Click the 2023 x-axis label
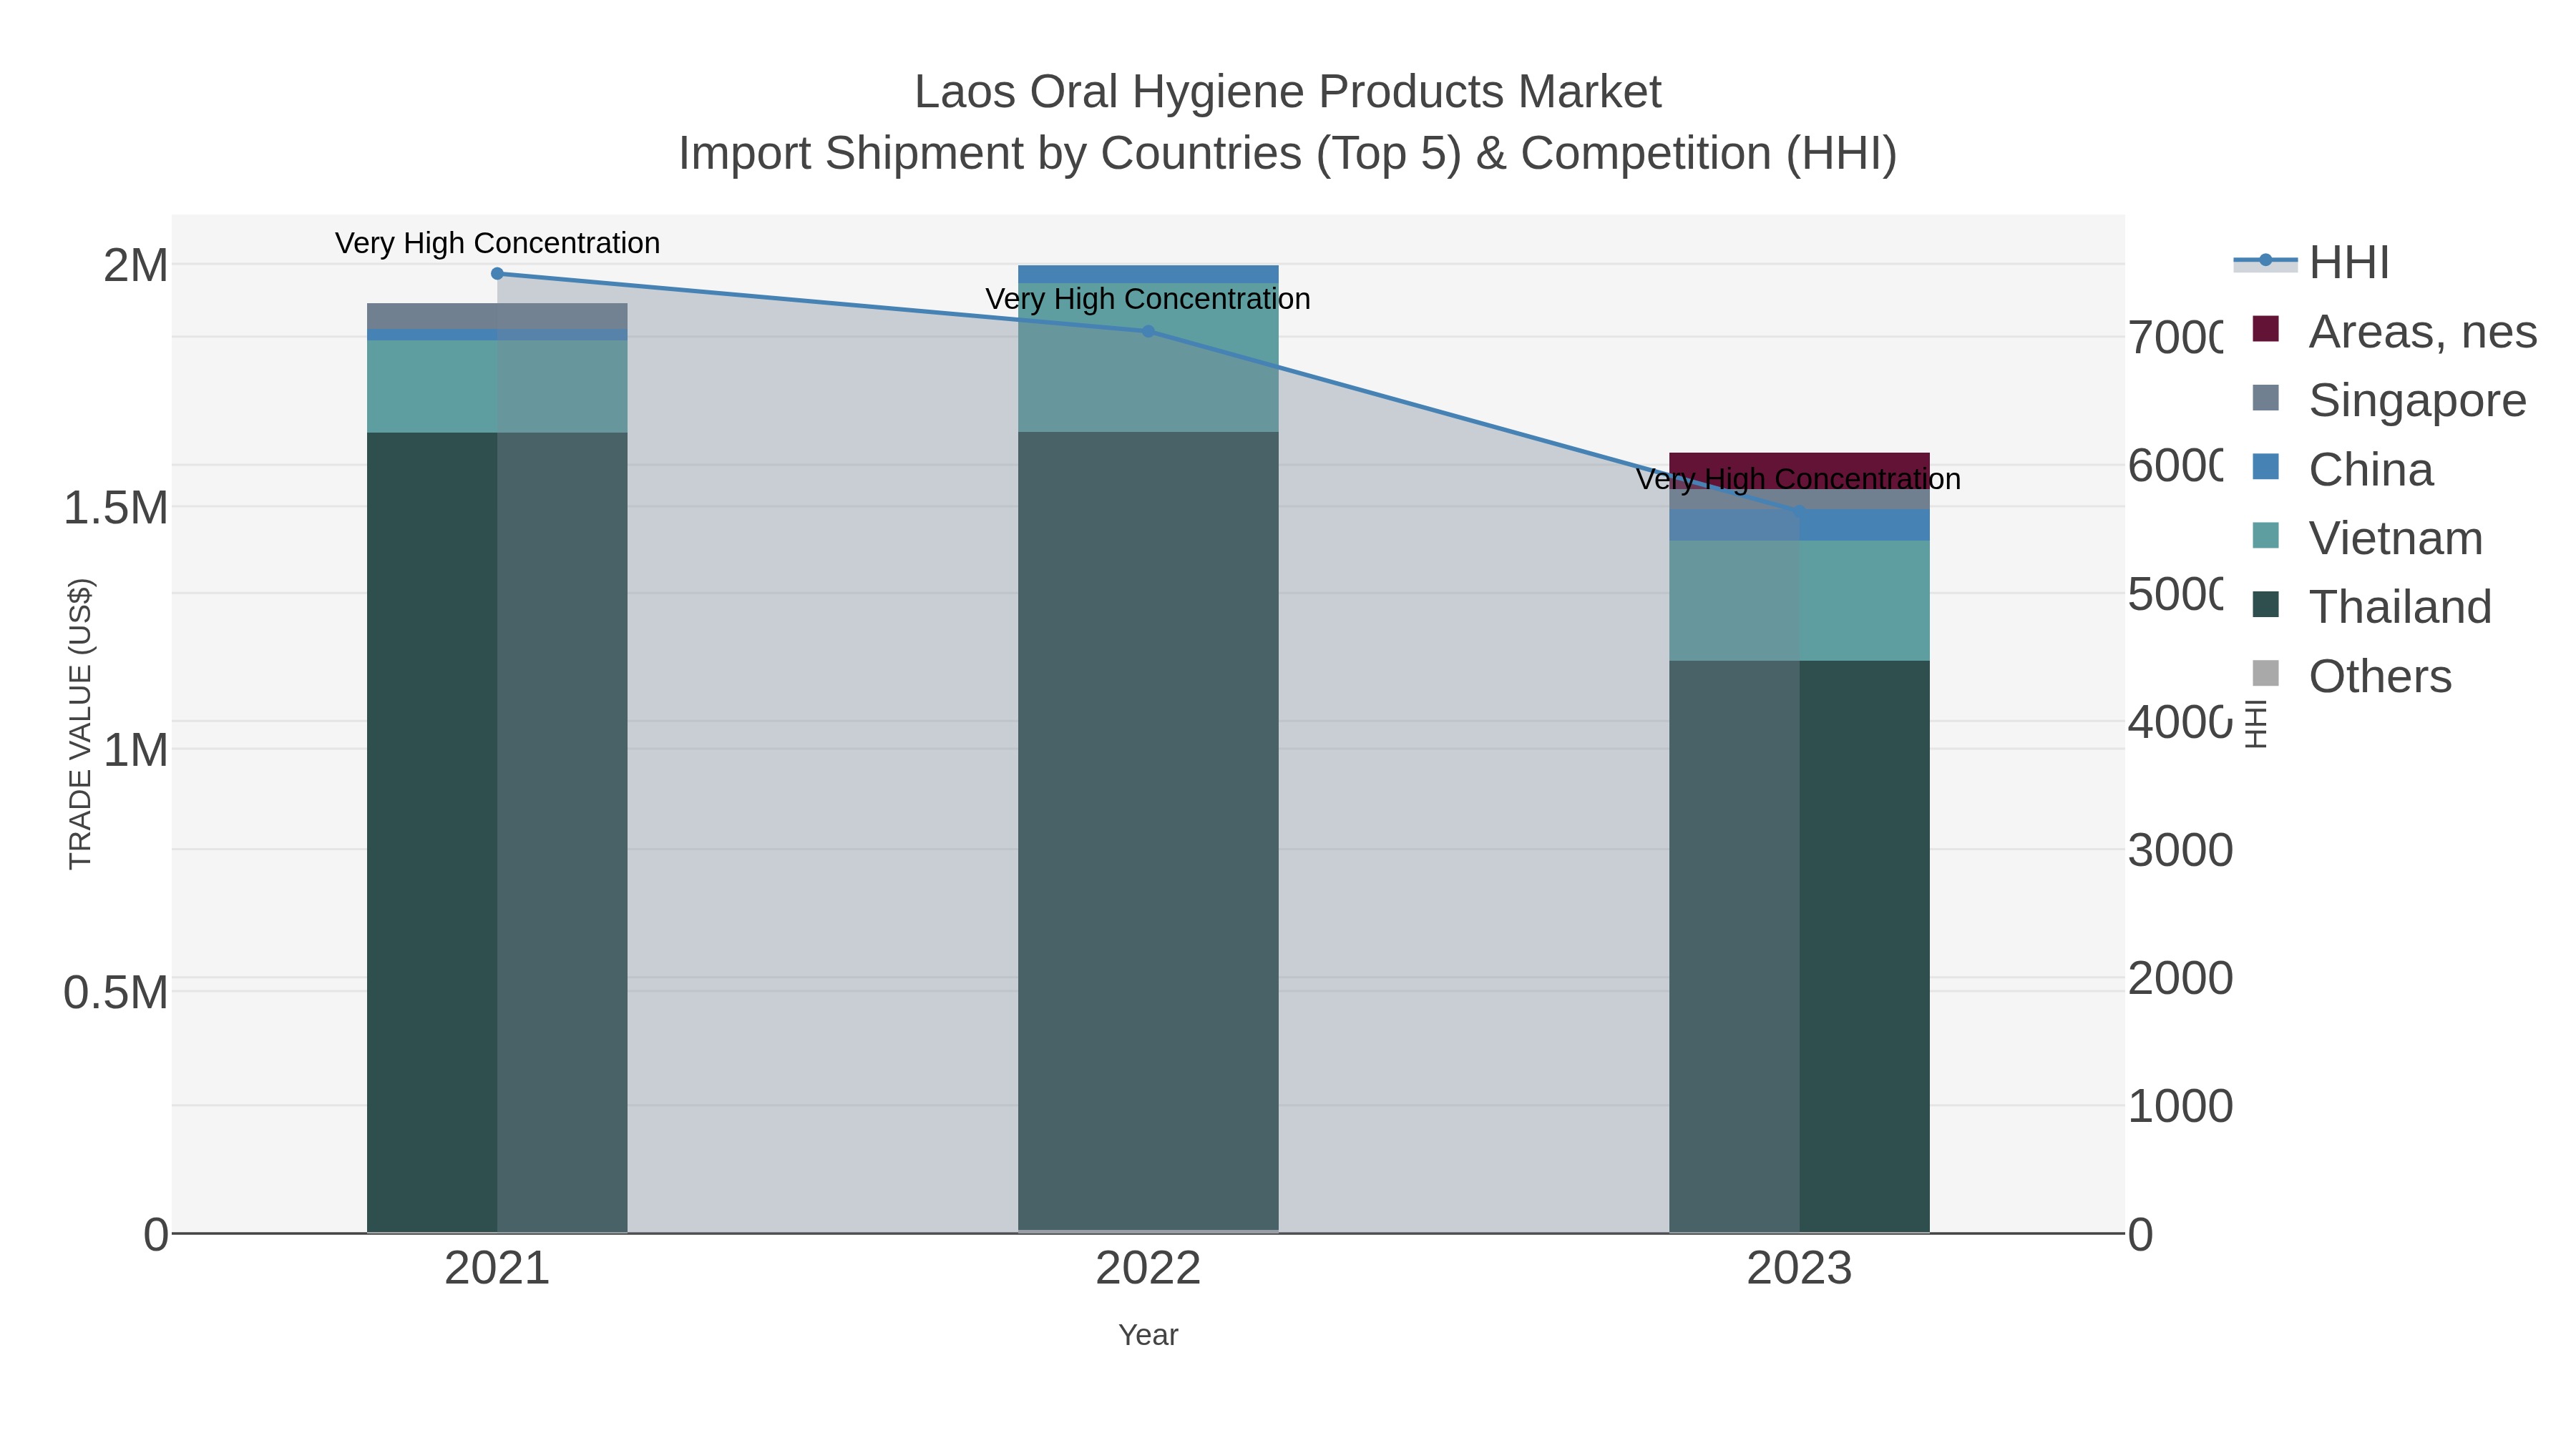 (1799, 1269)
